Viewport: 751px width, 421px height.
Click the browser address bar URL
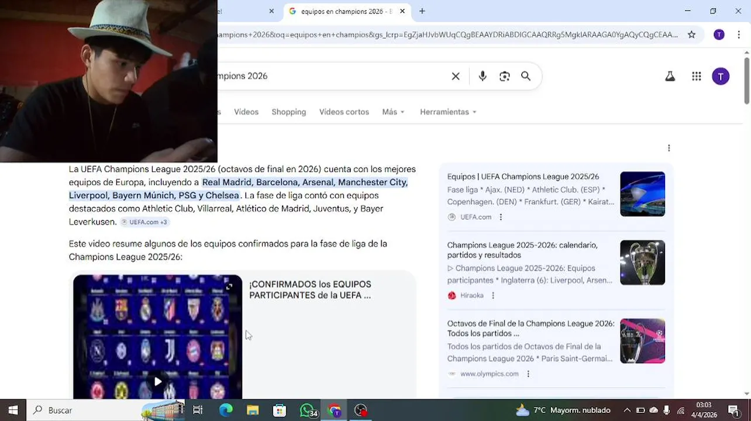click(x=447, y=34)
